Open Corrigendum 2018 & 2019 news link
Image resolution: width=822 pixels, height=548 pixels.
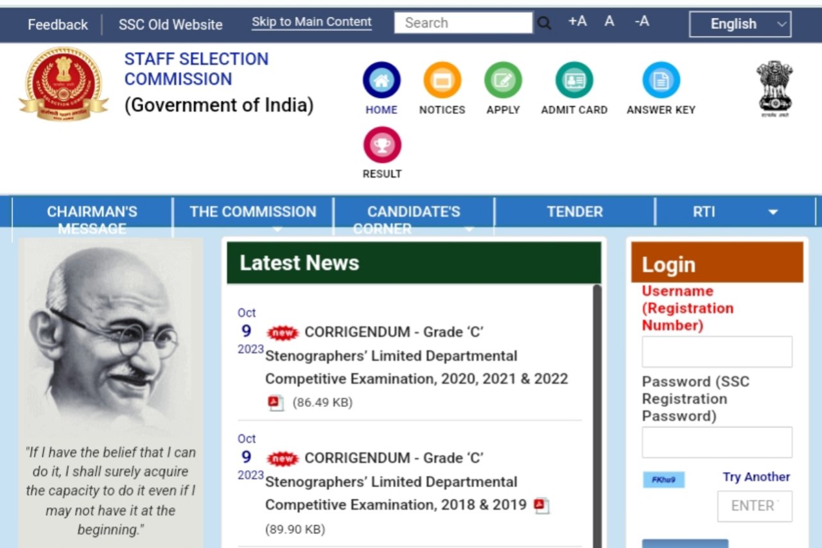tap(396, 481)
